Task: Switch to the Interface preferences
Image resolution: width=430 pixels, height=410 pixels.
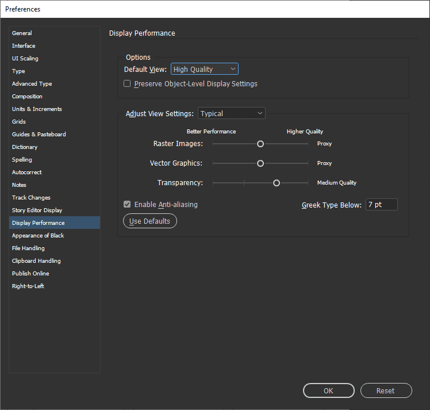Action: (x=24, y=46)
